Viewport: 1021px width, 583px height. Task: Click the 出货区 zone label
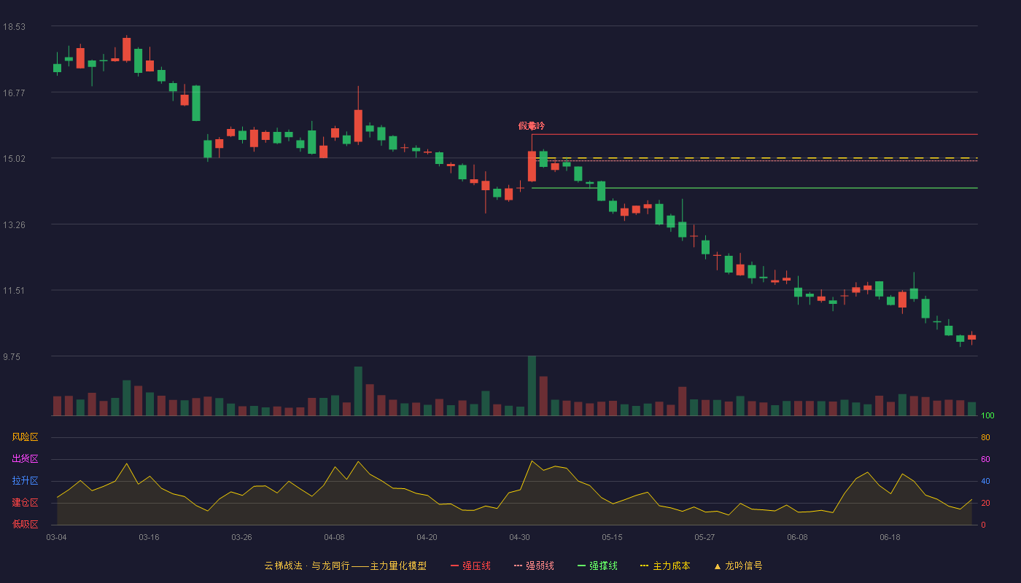click(25, 459)
